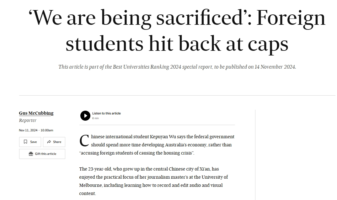Click the arrow icon on the Share button
The image size is (337, 200).
click(x=49, y=142)
